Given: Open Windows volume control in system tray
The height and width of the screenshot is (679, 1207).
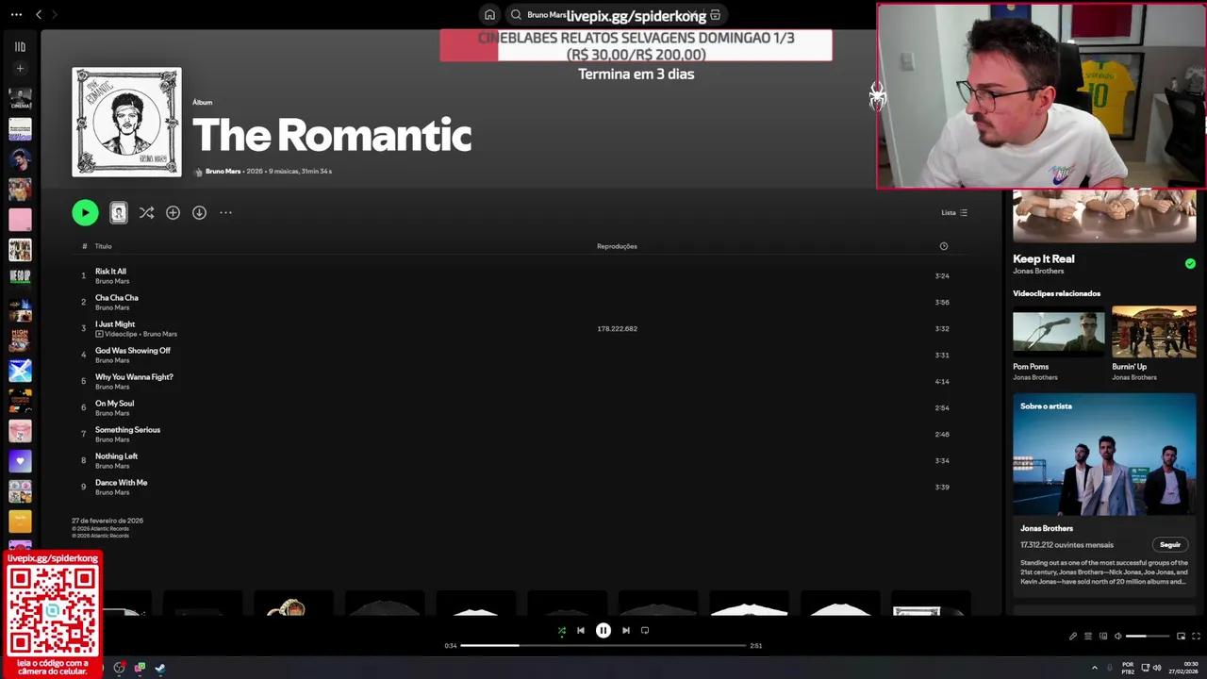Looking at the screenshot, I should click(x=1157, y=668).
